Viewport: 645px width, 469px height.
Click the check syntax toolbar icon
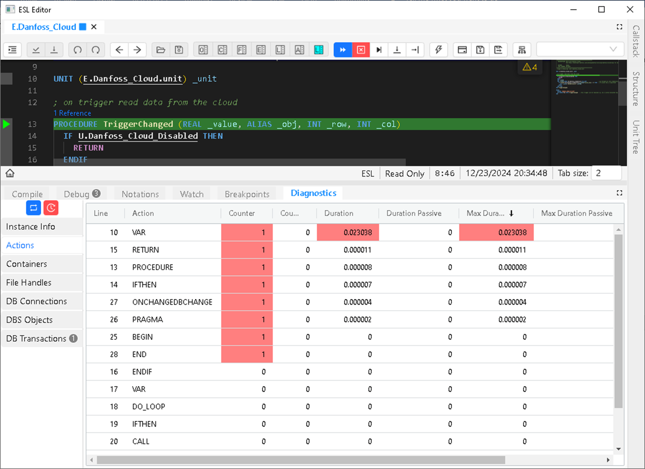point(36,50)
